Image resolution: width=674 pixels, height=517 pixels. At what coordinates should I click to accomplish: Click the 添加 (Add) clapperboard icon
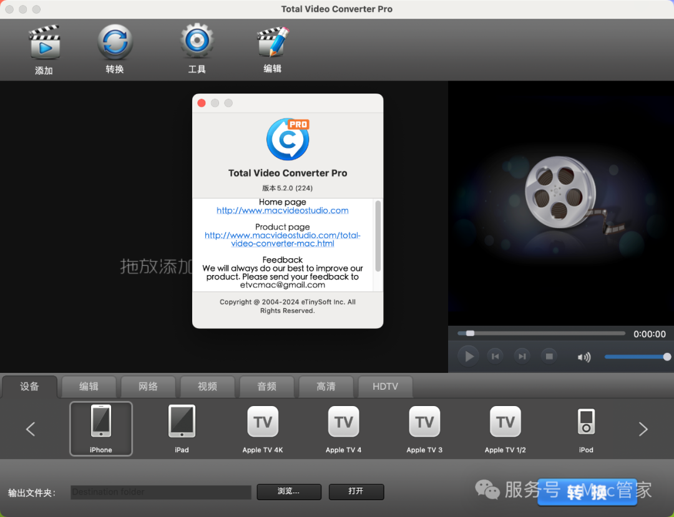coord(44,44)
